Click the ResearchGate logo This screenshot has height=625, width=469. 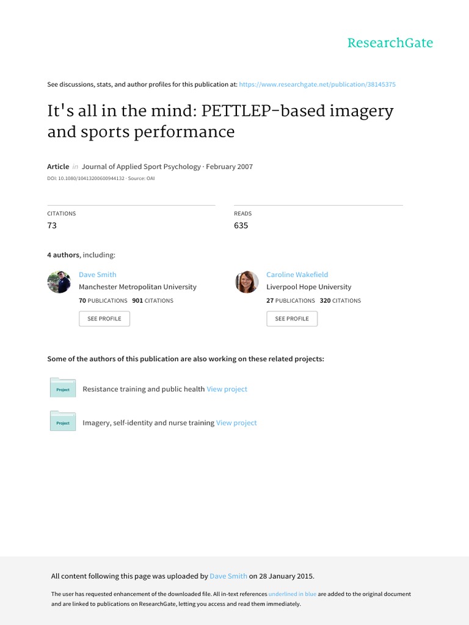(x=390, y=43)
